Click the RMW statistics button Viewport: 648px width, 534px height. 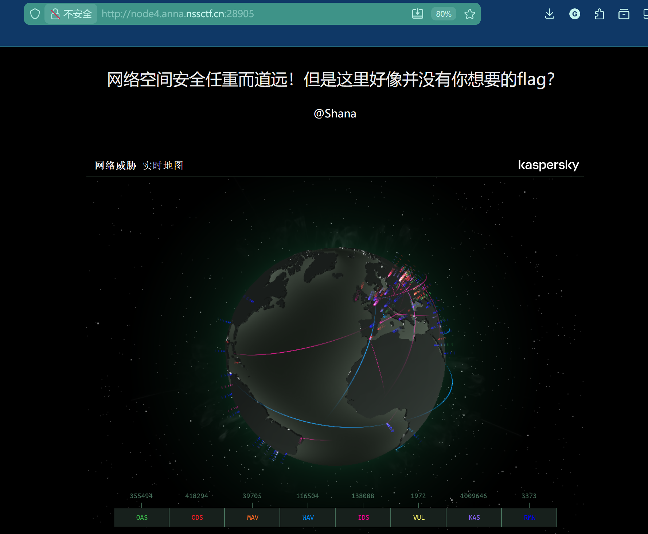(x=529, y=517)
